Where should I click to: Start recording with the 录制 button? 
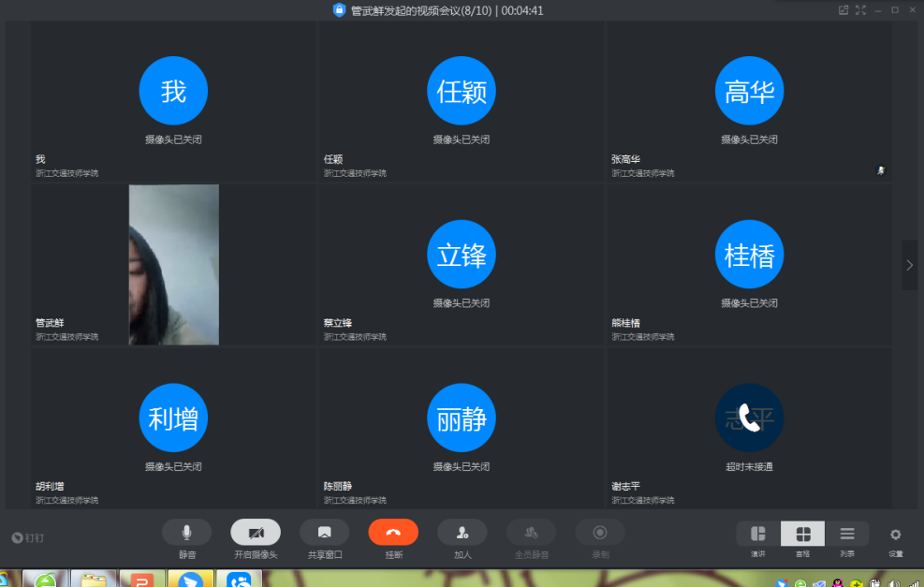[600, 532]
